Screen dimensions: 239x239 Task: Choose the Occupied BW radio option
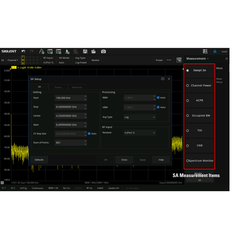click(200, 116)
